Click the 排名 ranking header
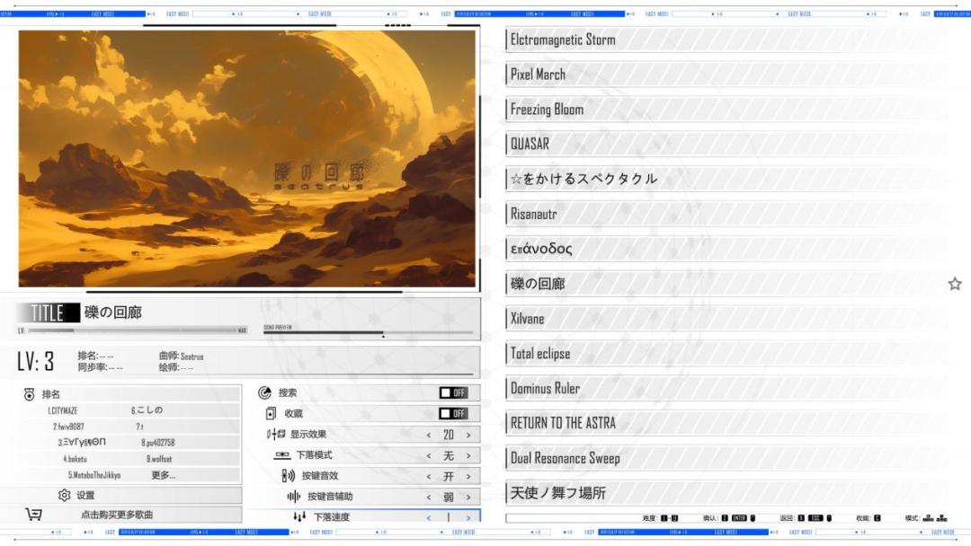Screen dimensions: 971x546 point(50,394)
